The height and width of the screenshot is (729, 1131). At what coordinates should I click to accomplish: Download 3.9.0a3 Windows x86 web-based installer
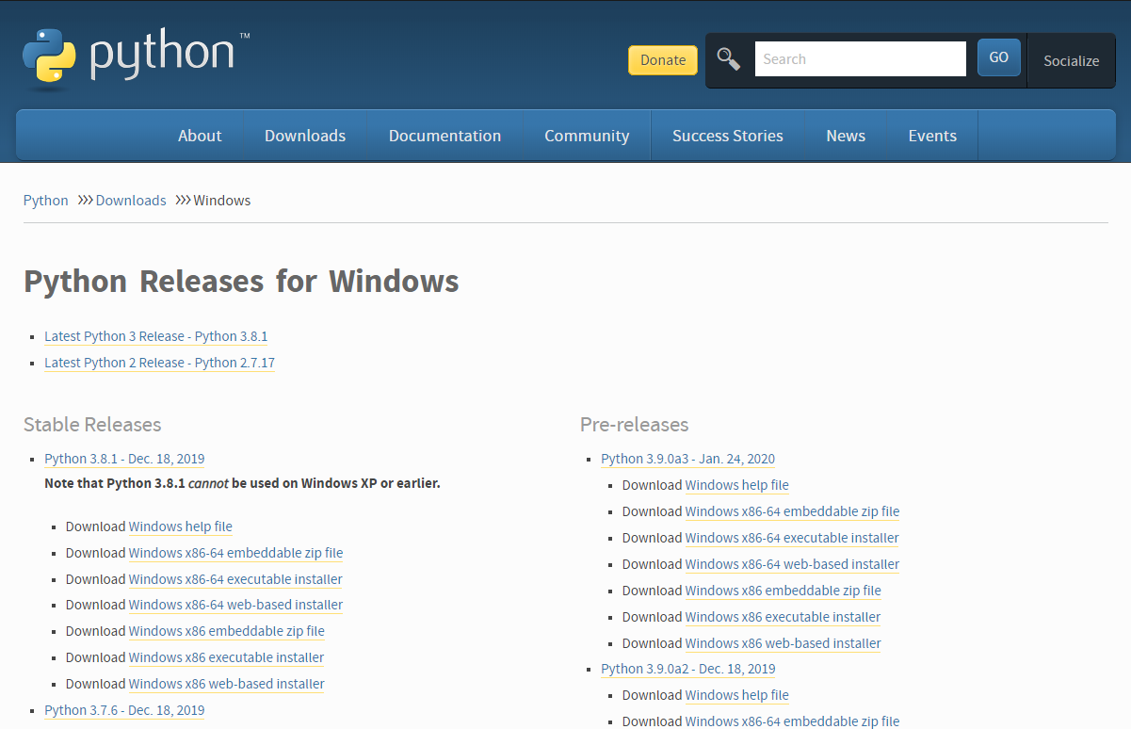[784, 643]
